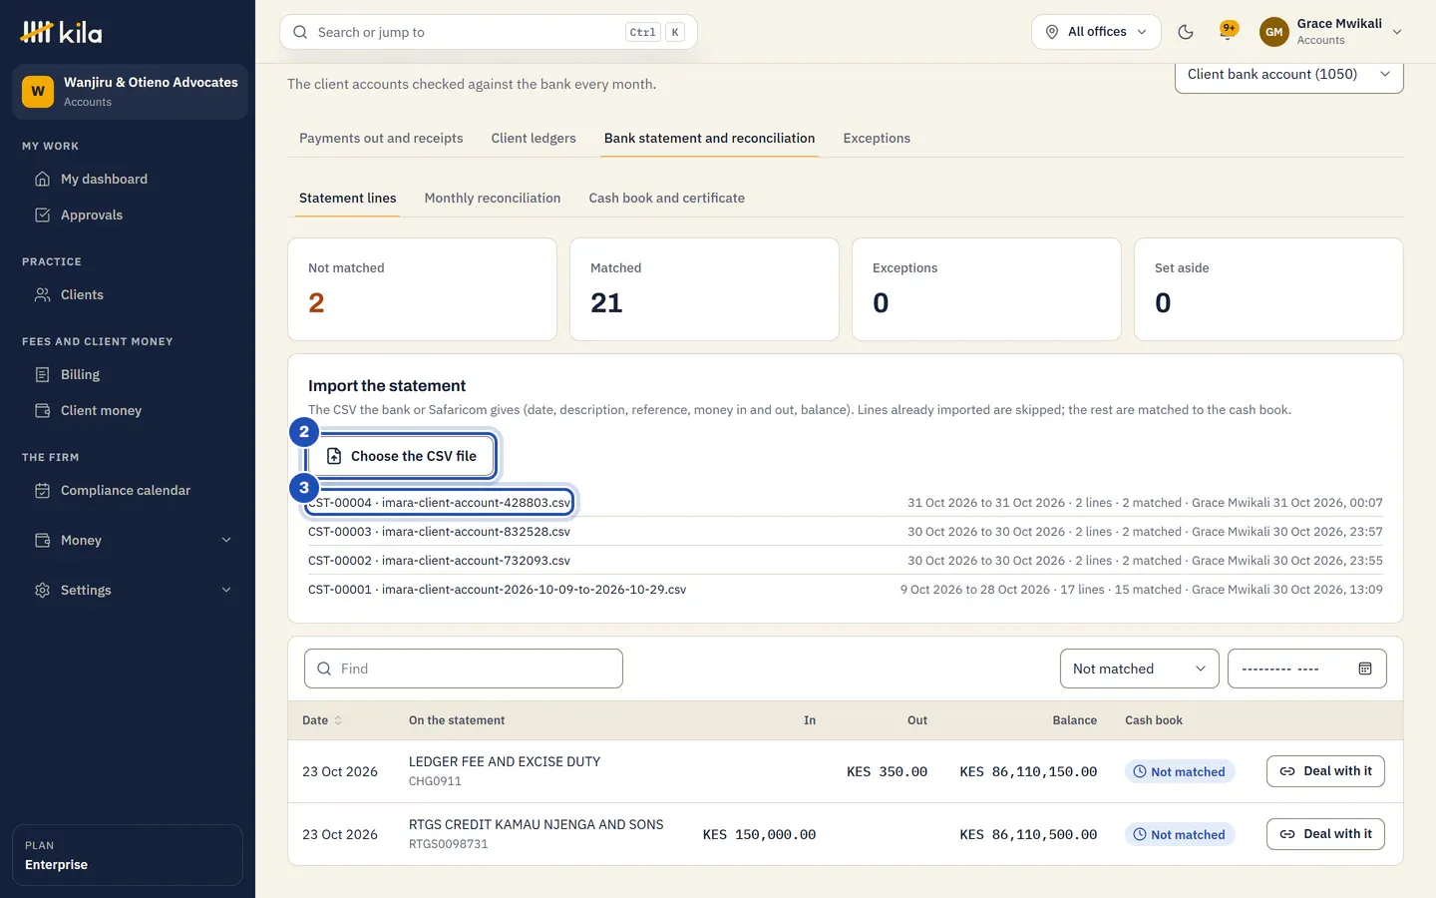Image resolution: width=1436 pixels, height=898 pixels.
Task: Click Choose the CSV file button
Action: tap(401, 456)
